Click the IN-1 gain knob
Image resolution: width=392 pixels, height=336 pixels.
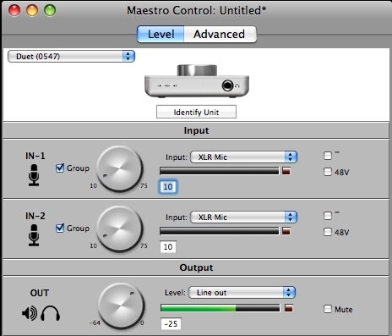click(x=120, y=168)
